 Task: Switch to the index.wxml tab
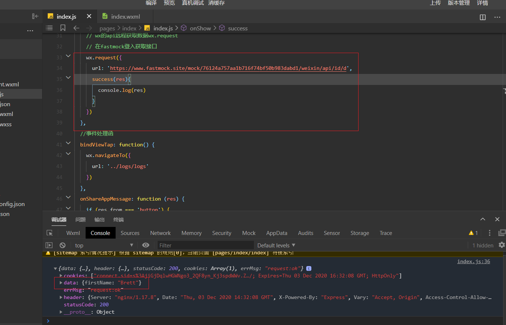[x=121, y=16]
